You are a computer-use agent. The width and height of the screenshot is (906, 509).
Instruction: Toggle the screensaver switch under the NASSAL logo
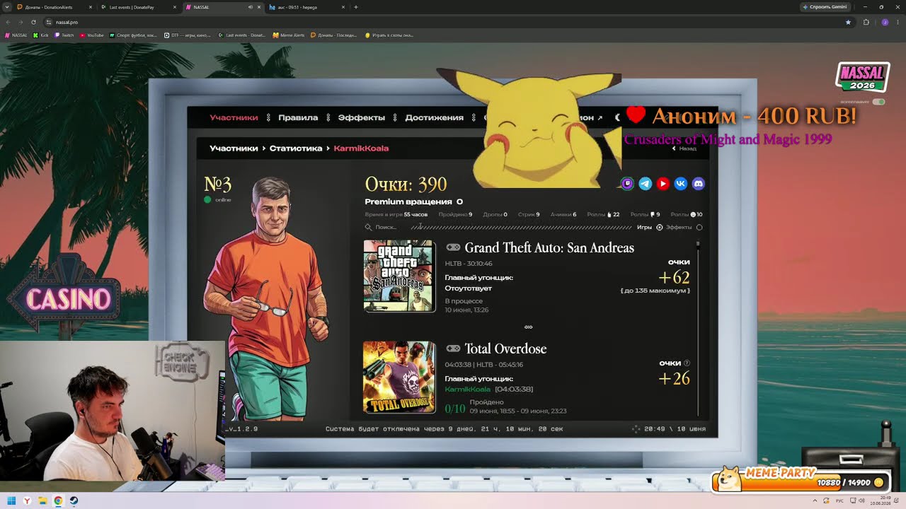pyautogui.click(x=879, y=102)
